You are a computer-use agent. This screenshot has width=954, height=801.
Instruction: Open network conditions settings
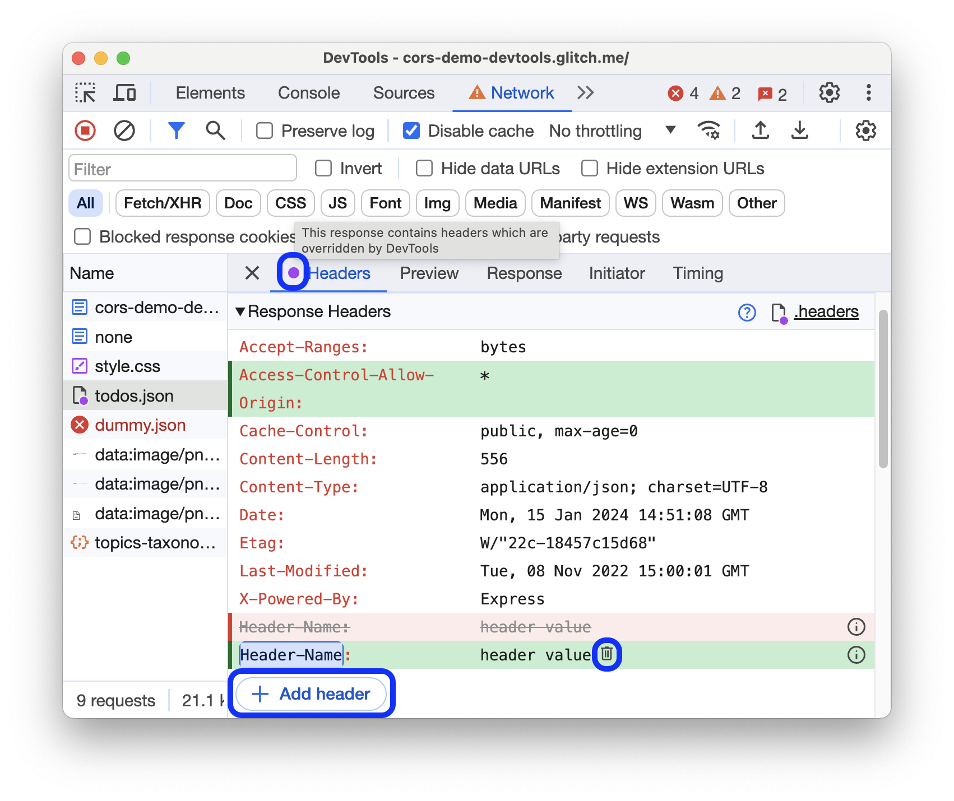710,131
